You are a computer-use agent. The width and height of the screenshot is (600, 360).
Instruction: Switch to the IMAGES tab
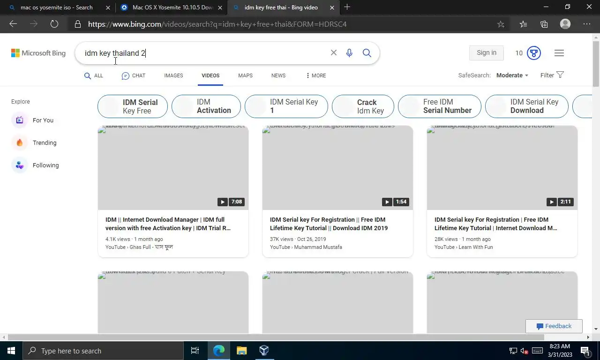tap(173, 75)
